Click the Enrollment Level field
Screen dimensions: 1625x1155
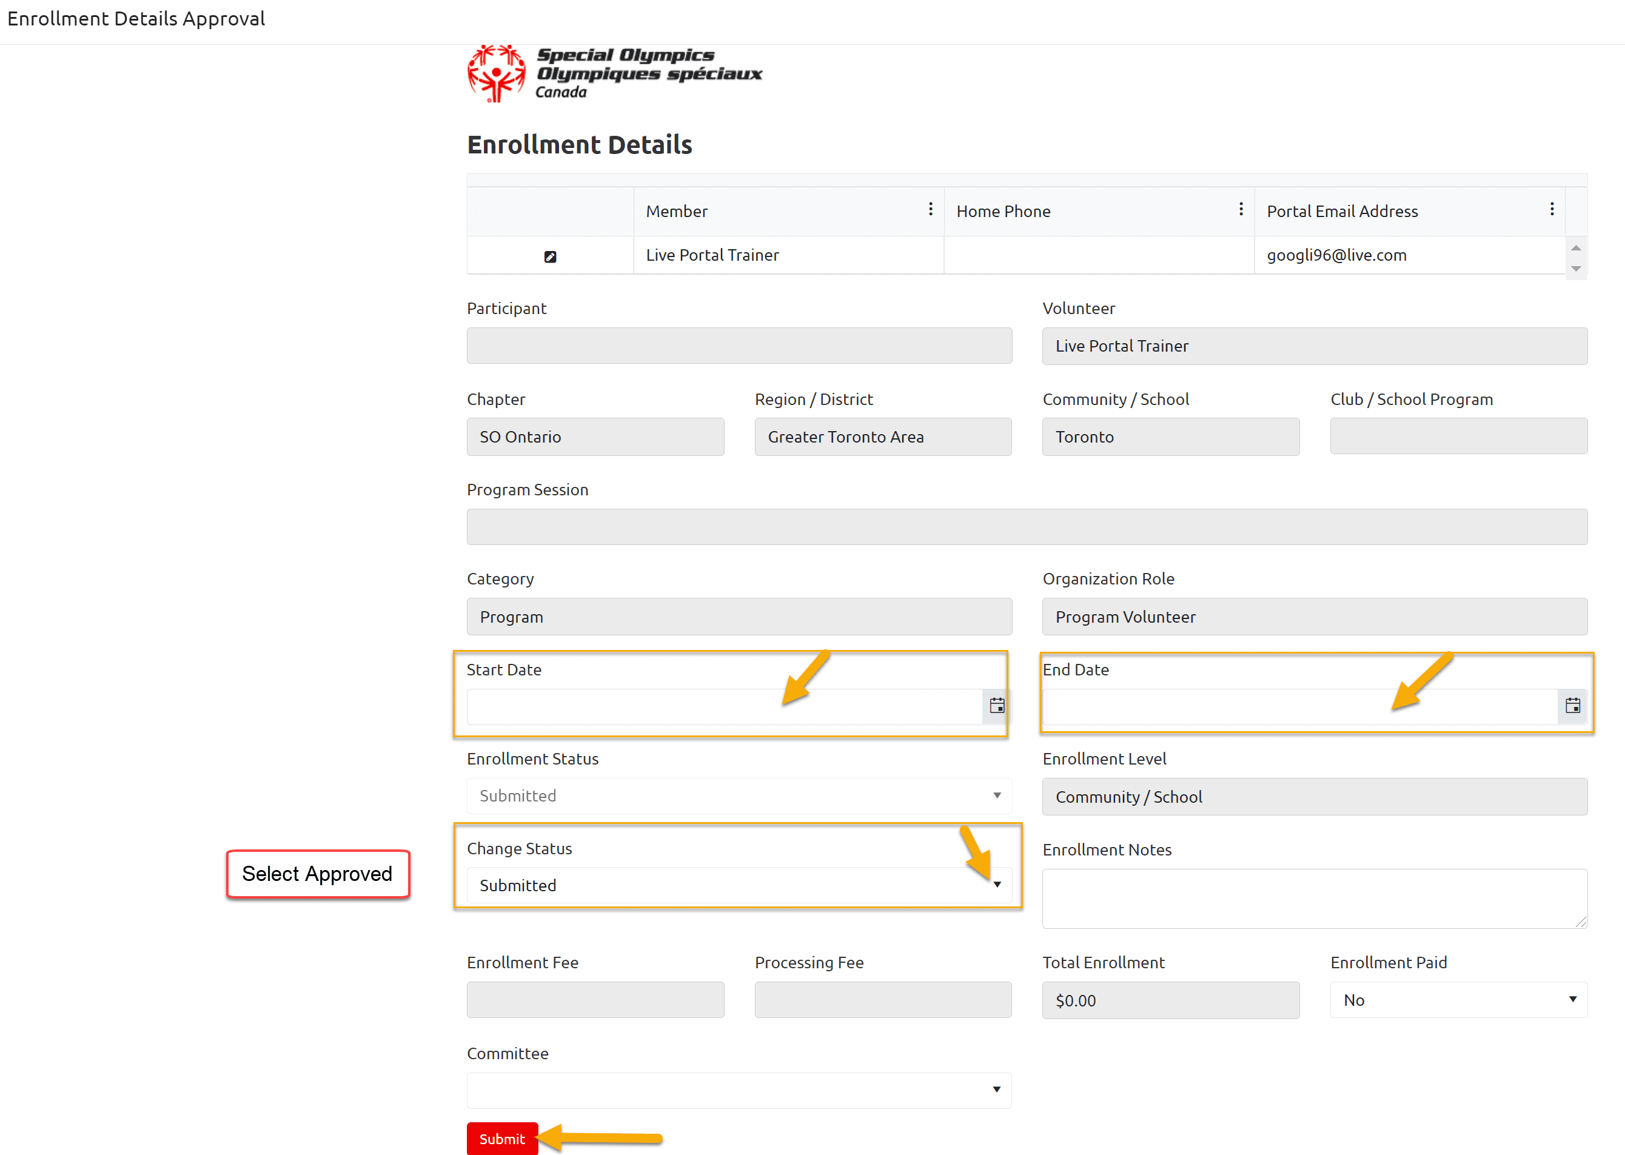pyautogui.click(x=1314, y=797)
